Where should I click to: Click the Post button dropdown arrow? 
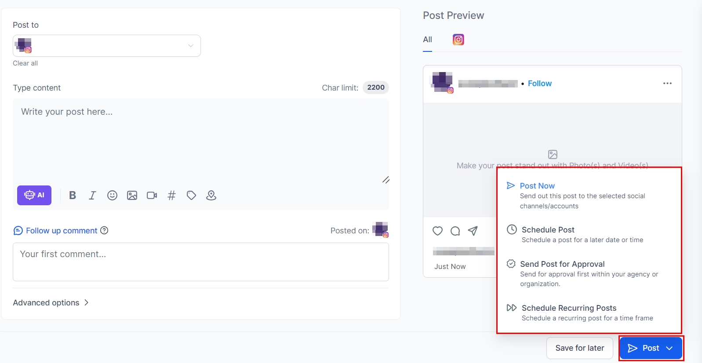pos(669,348)
